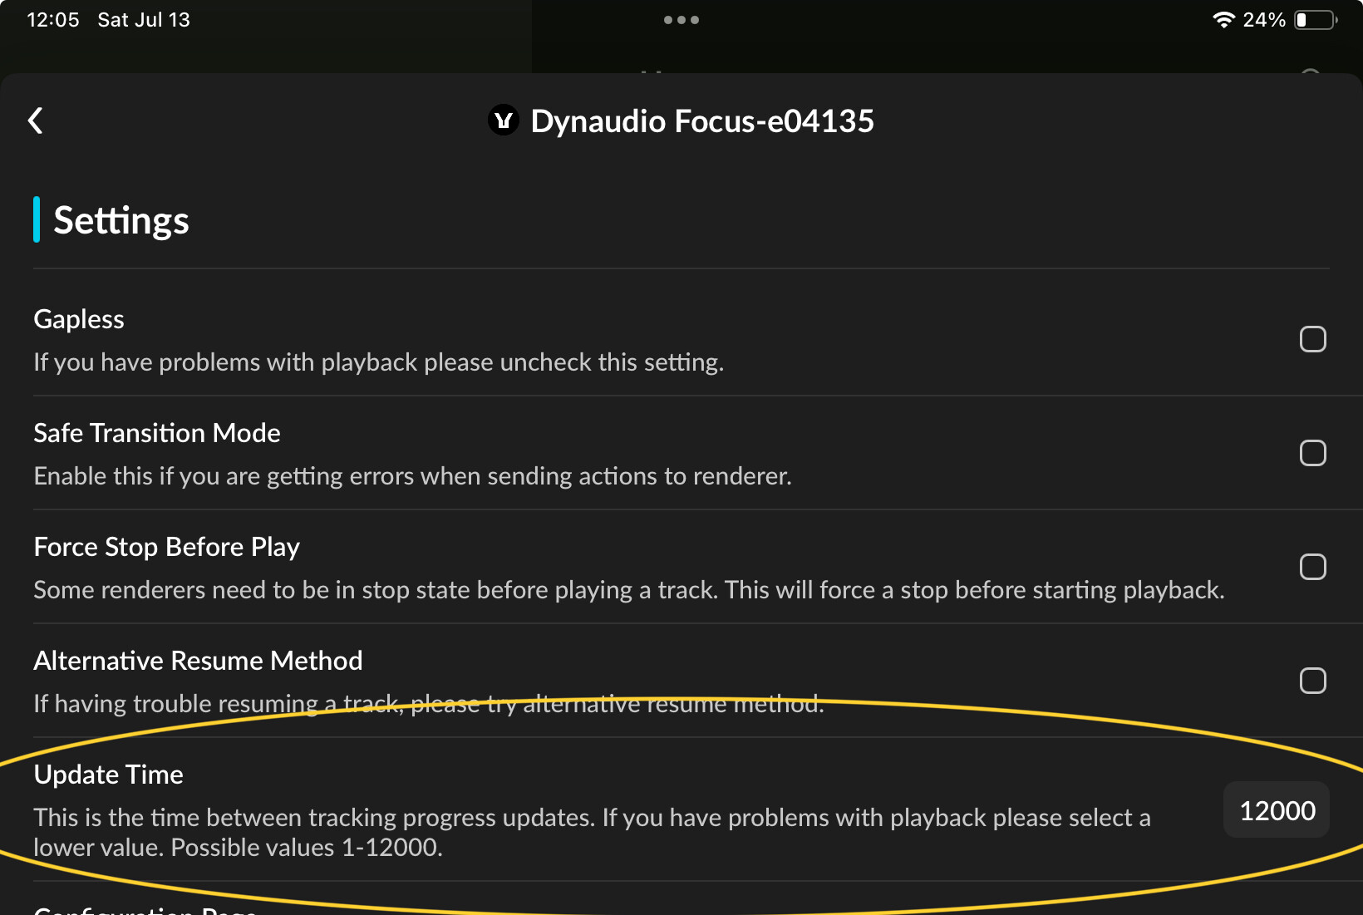This screenshot has width=1363, height=915.
Task: Click the Dynaudio logo icon beside device name
Action: (503, 121)
